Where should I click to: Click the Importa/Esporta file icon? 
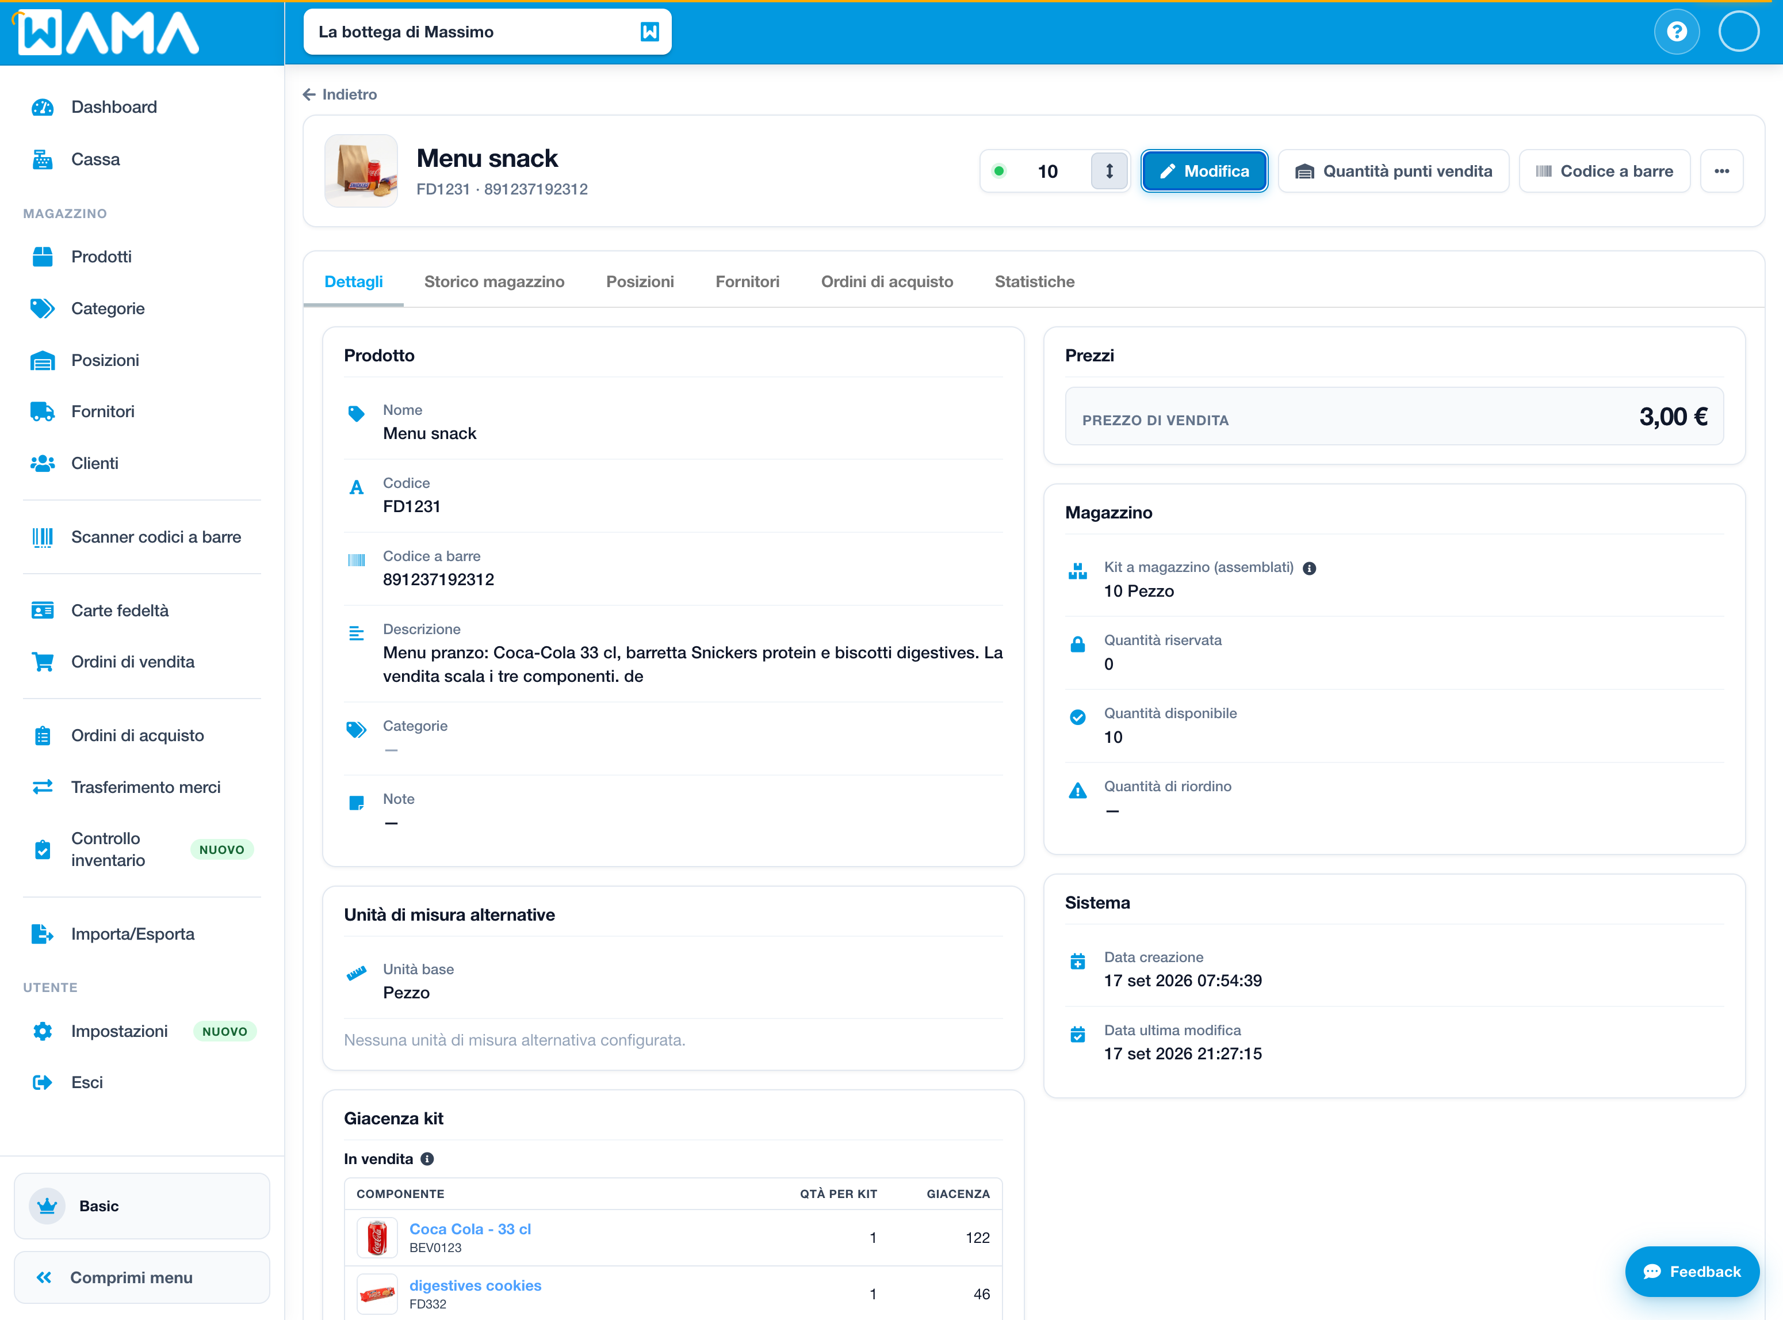point(43,934)
